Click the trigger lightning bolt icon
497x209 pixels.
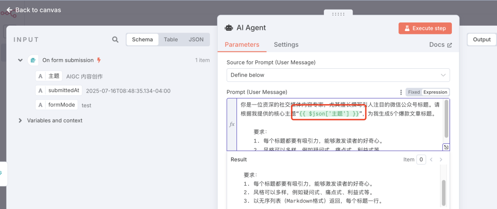(x=98, y=60)
